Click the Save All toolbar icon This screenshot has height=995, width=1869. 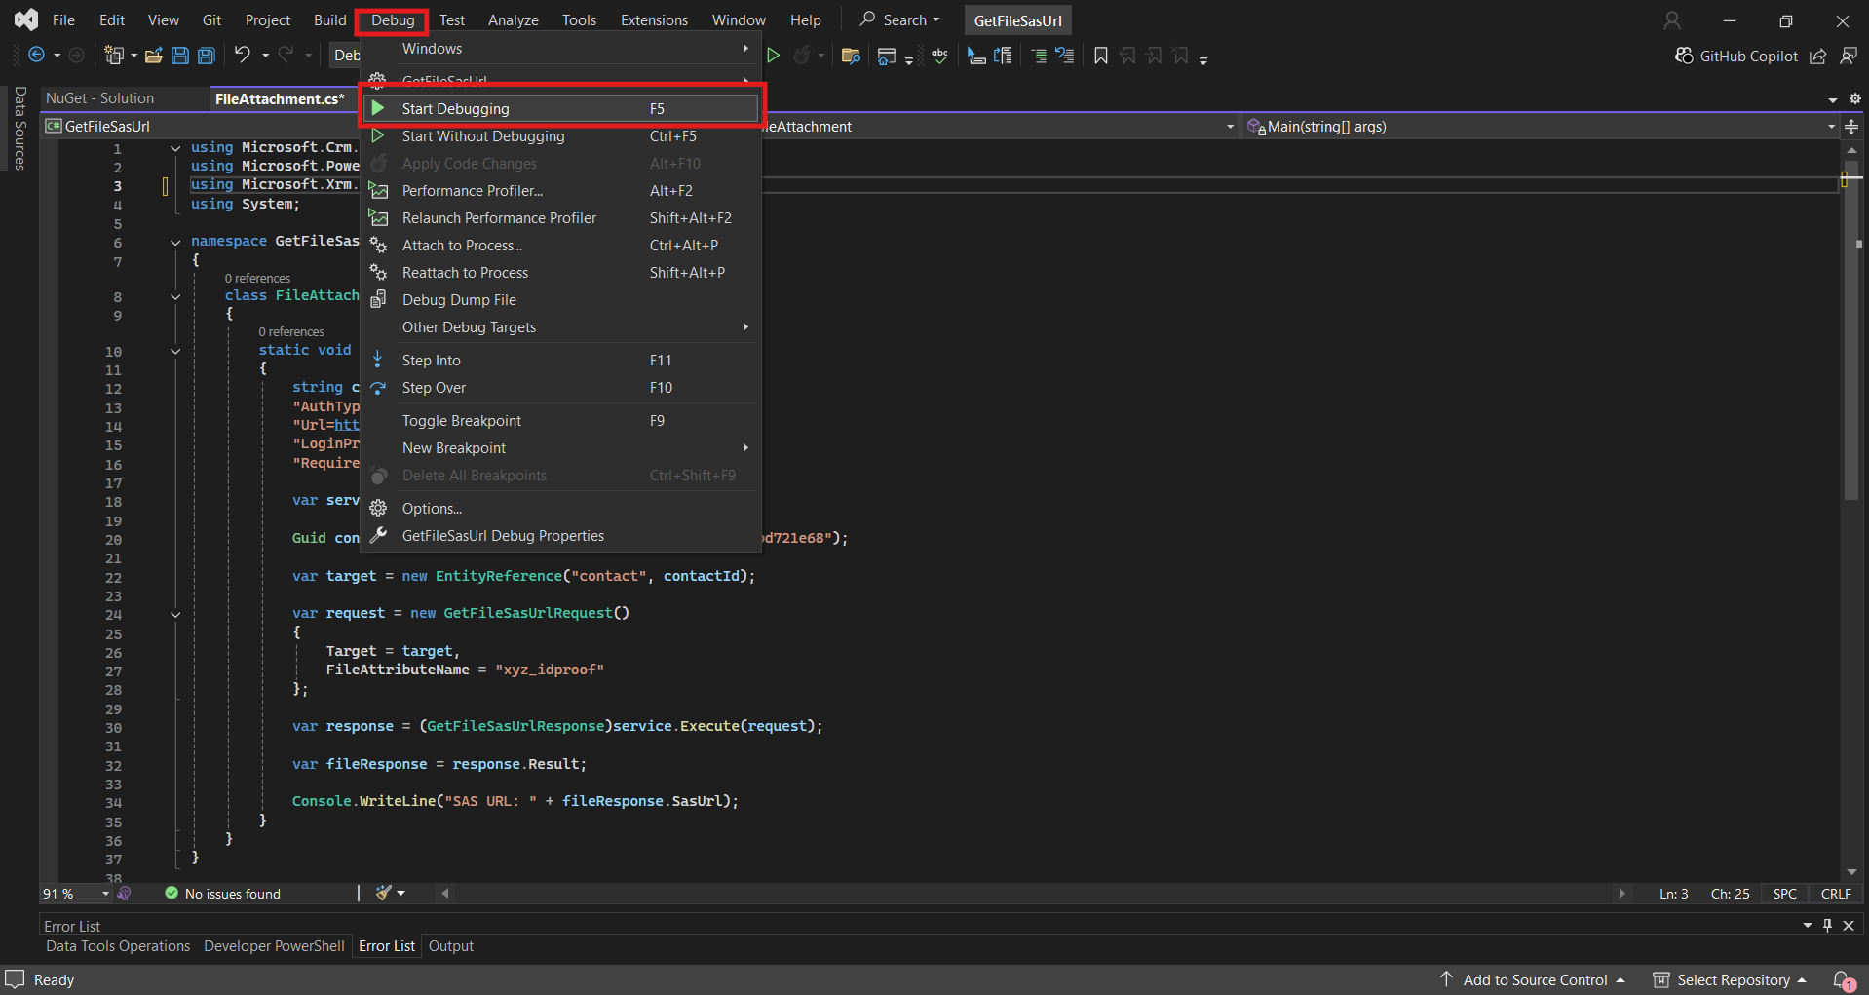(207, 56)
